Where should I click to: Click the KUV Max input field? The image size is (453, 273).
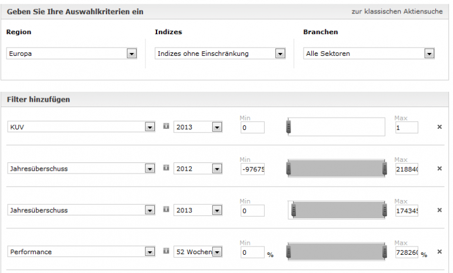(407, 128)
